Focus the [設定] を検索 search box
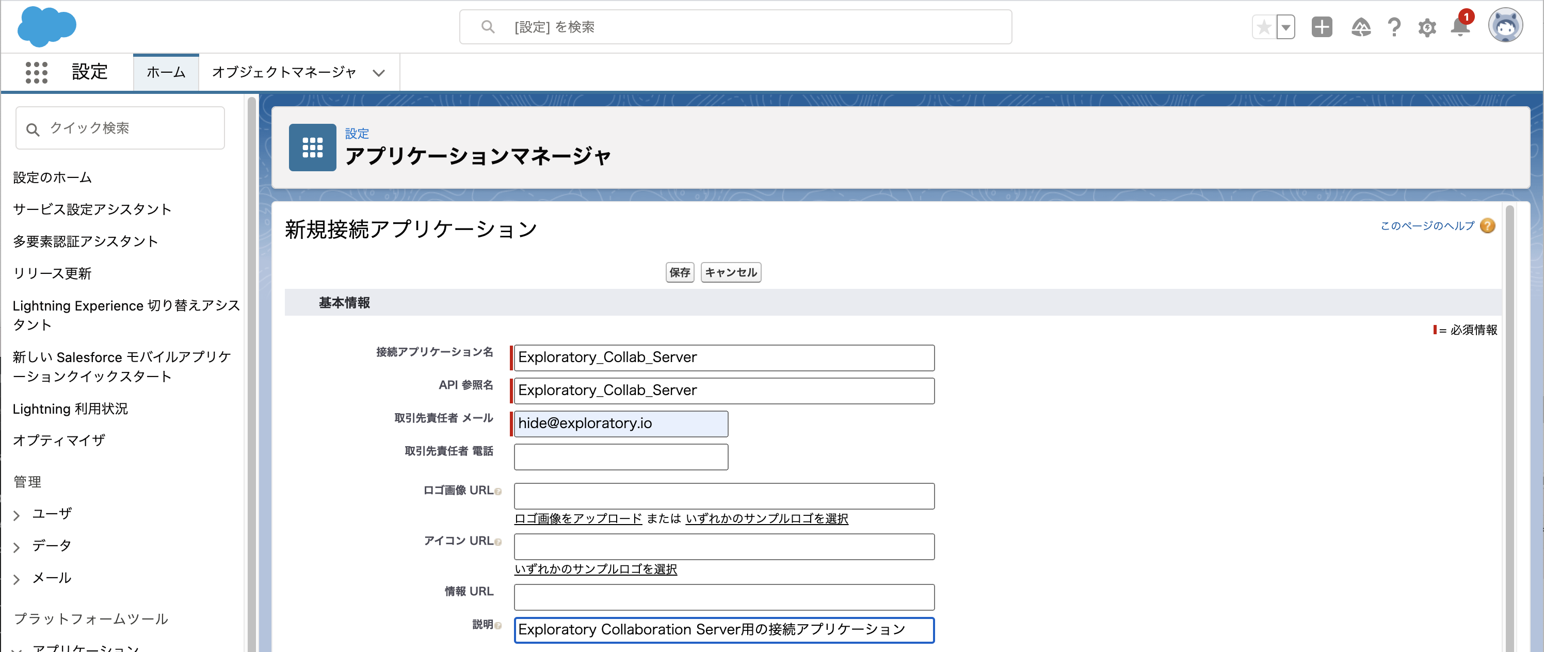The height and width of the screenshot is (652, 1544). tap(735, 27)
